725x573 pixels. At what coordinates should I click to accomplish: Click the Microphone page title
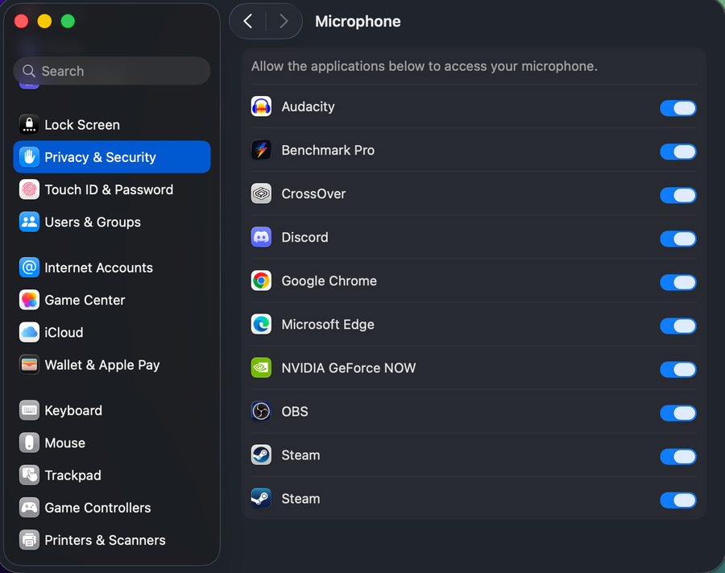pyautogui.click(x=358, y=21)
